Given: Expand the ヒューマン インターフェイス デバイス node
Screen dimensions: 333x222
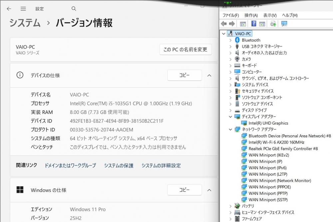Looking at the screenshot, I should [230, 212].
